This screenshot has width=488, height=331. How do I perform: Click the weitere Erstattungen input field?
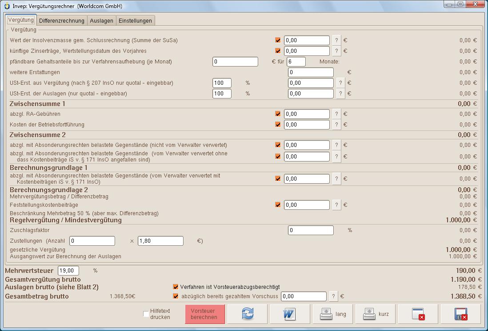311,72
